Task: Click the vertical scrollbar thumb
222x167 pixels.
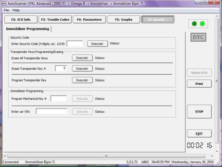Action: [217, 81]
